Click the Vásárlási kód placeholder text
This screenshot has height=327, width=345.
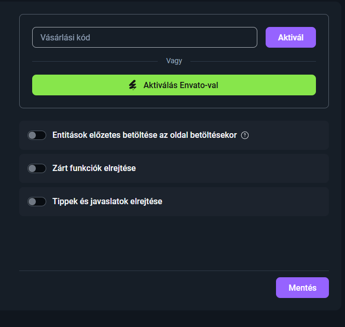coord(65,37)
